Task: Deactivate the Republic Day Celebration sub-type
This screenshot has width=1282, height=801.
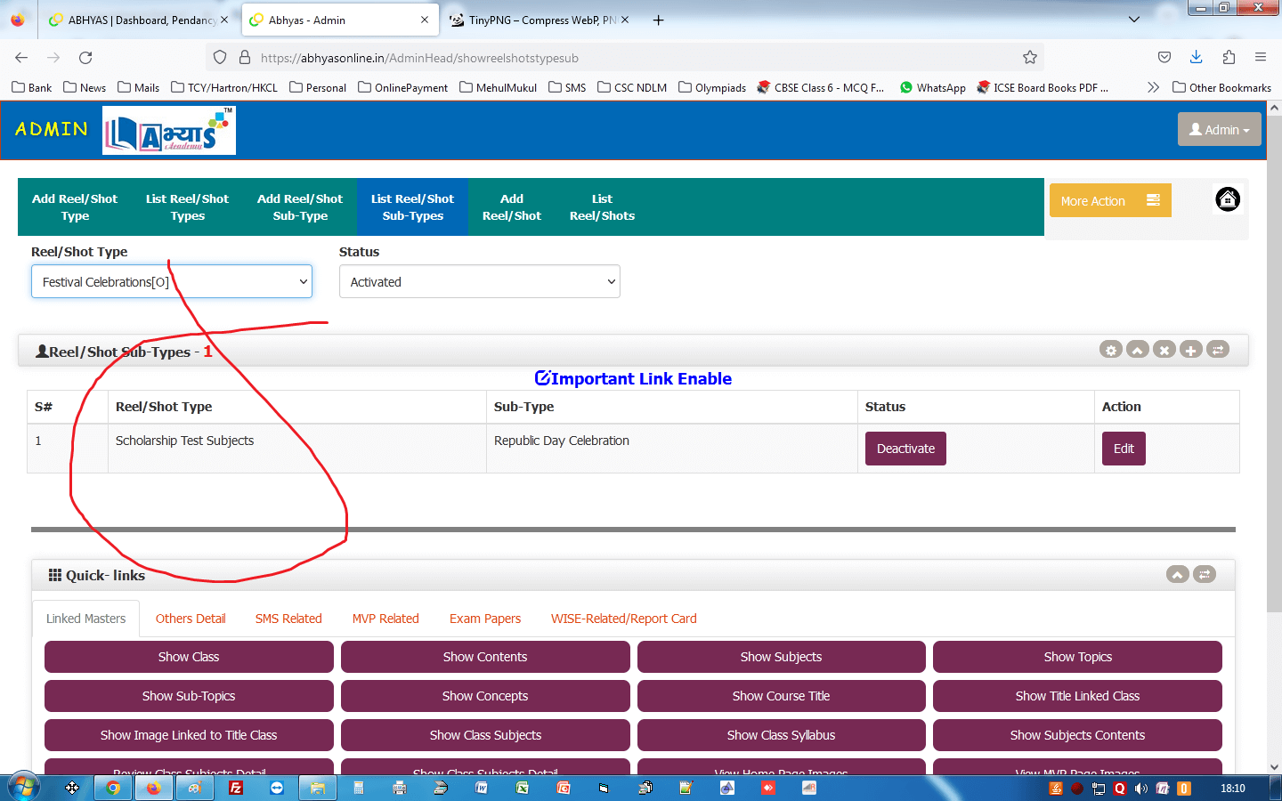Action: (905, 449)
